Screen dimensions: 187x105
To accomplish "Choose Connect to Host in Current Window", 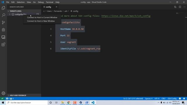I will (x=42, y=17).
